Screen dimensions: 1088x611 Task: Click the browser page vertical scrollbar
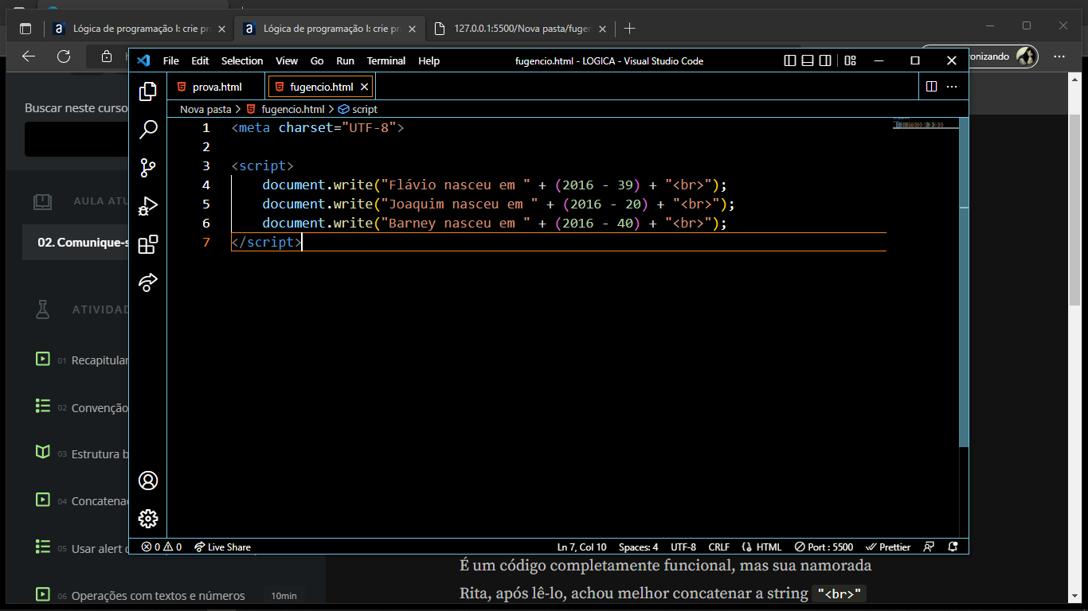pos(1074,208)
